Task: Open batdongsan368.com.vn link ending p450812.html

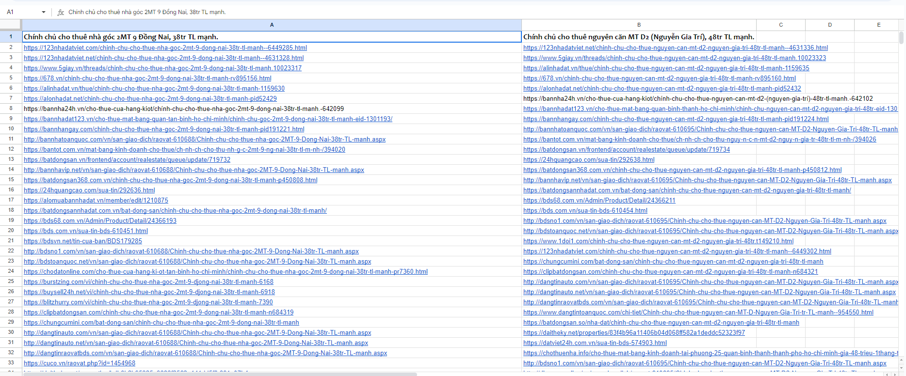Action: coord(682,170)
